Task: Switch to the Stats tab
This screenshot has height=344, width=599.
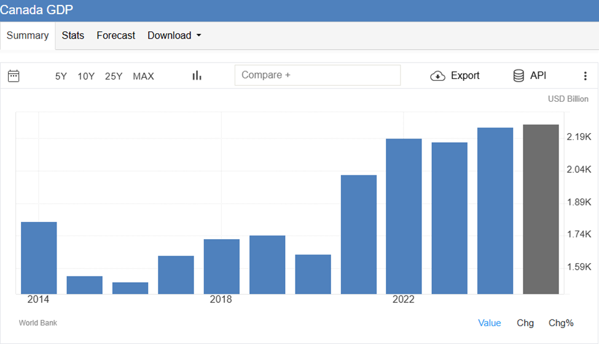Action: [72, 36]
